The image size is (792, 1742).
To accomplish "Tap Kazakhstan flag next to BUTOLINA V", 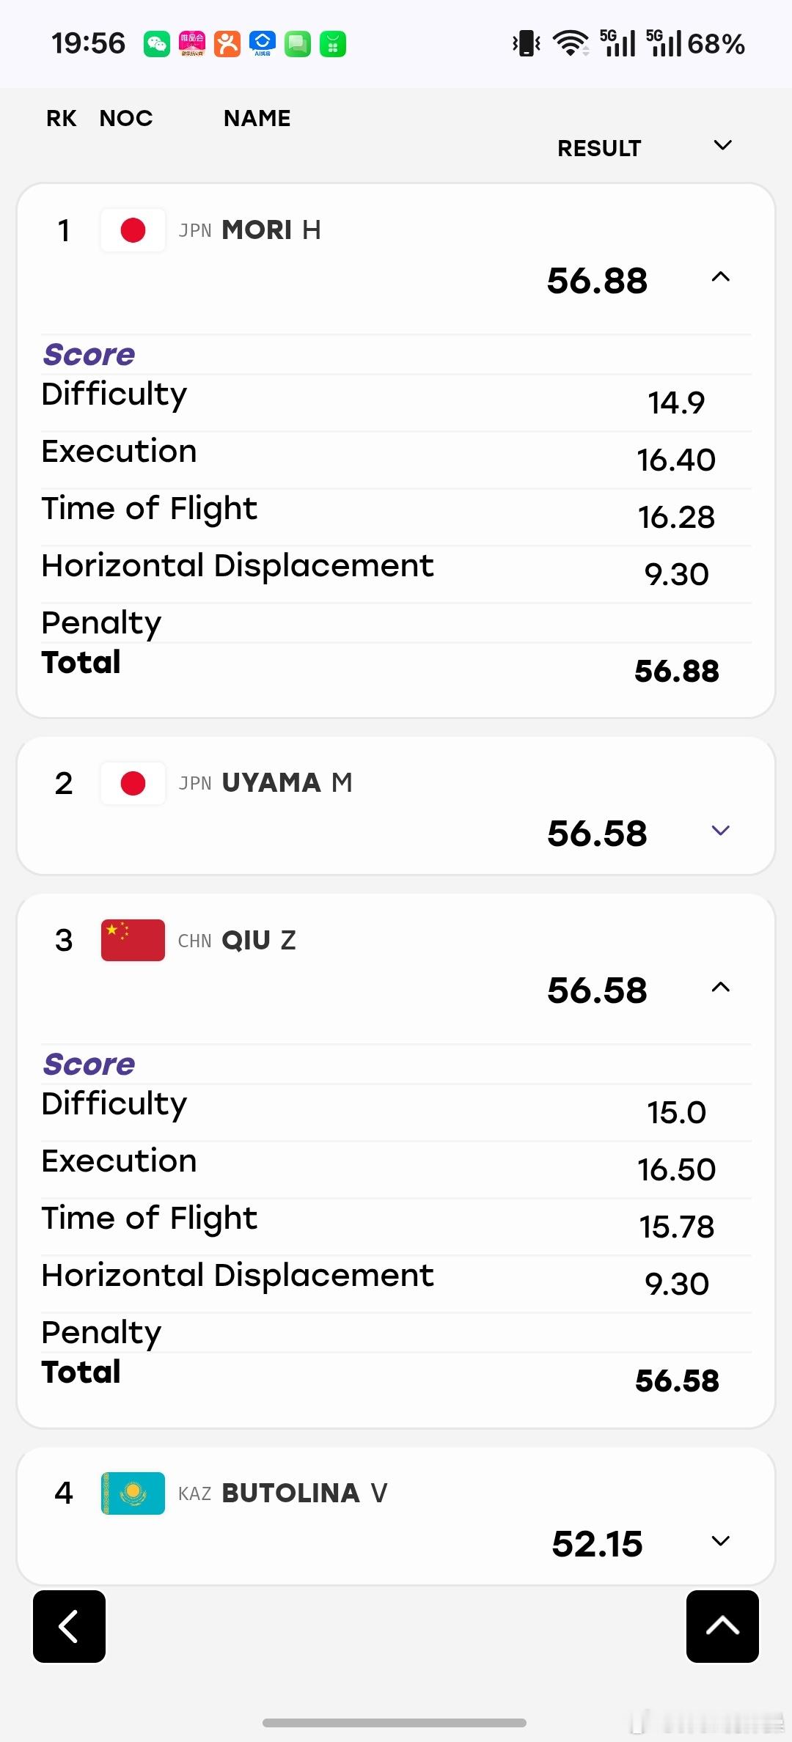I will [x=133, y=1493].
